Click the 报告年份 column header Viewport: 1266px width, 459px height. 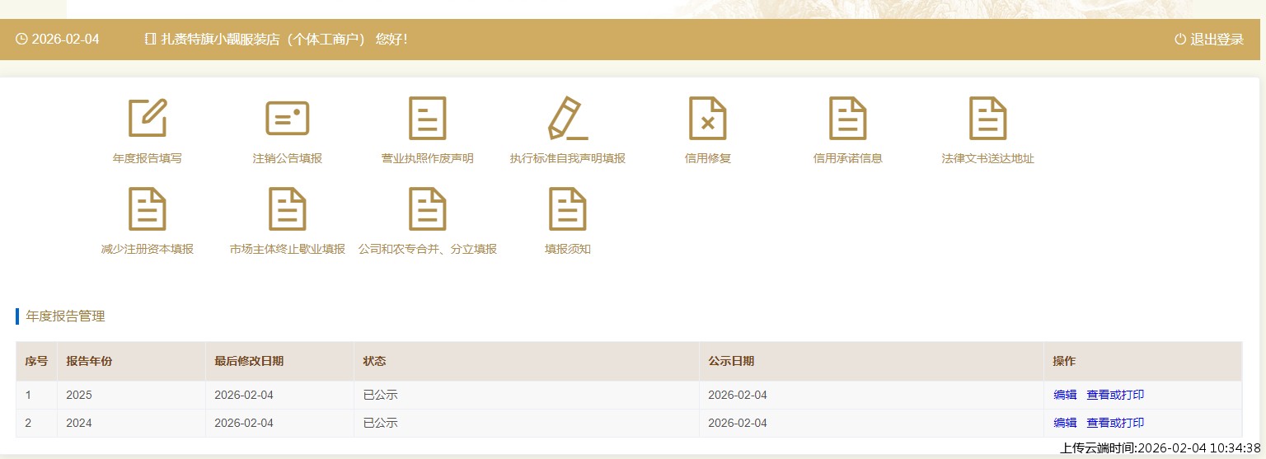[89, 361]
